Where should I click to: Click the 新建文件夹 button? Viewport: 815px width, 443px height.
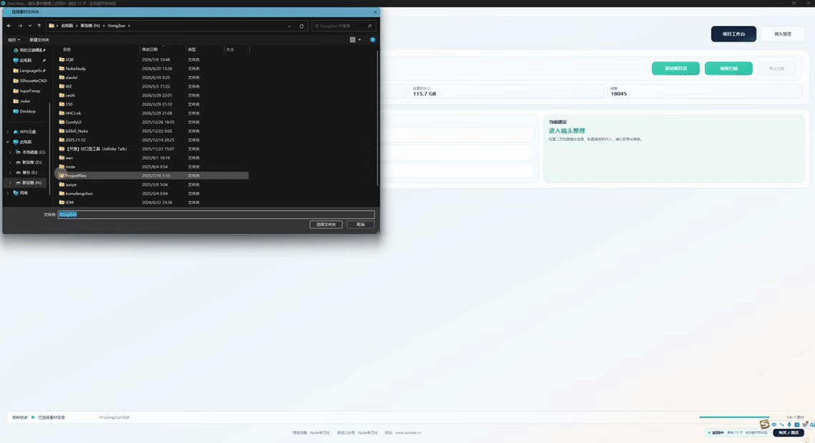pyautogui.click(x=39, y=39)
